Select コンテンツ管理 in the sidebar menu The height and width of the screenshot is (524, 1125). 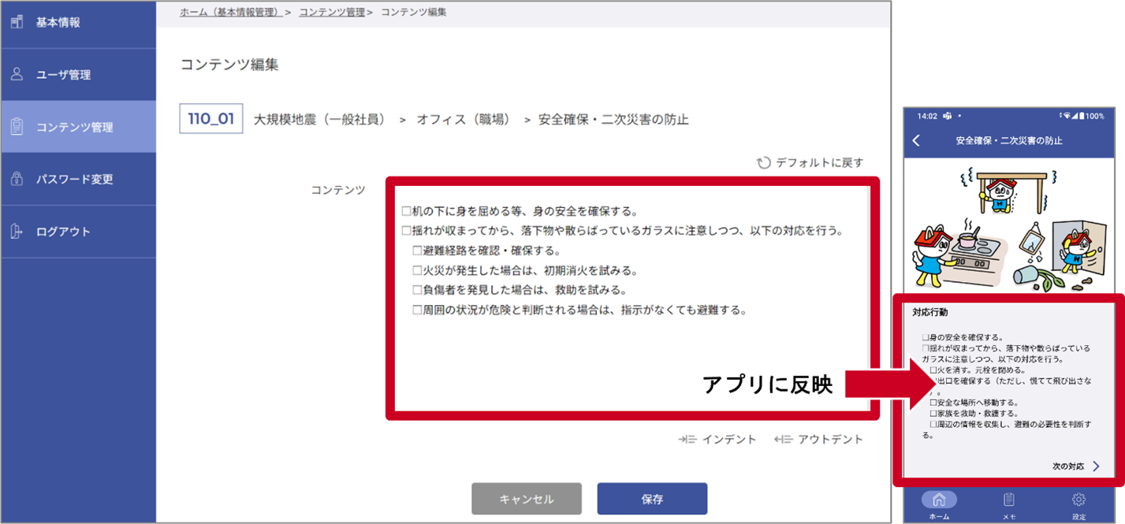(x=78, y=126)
